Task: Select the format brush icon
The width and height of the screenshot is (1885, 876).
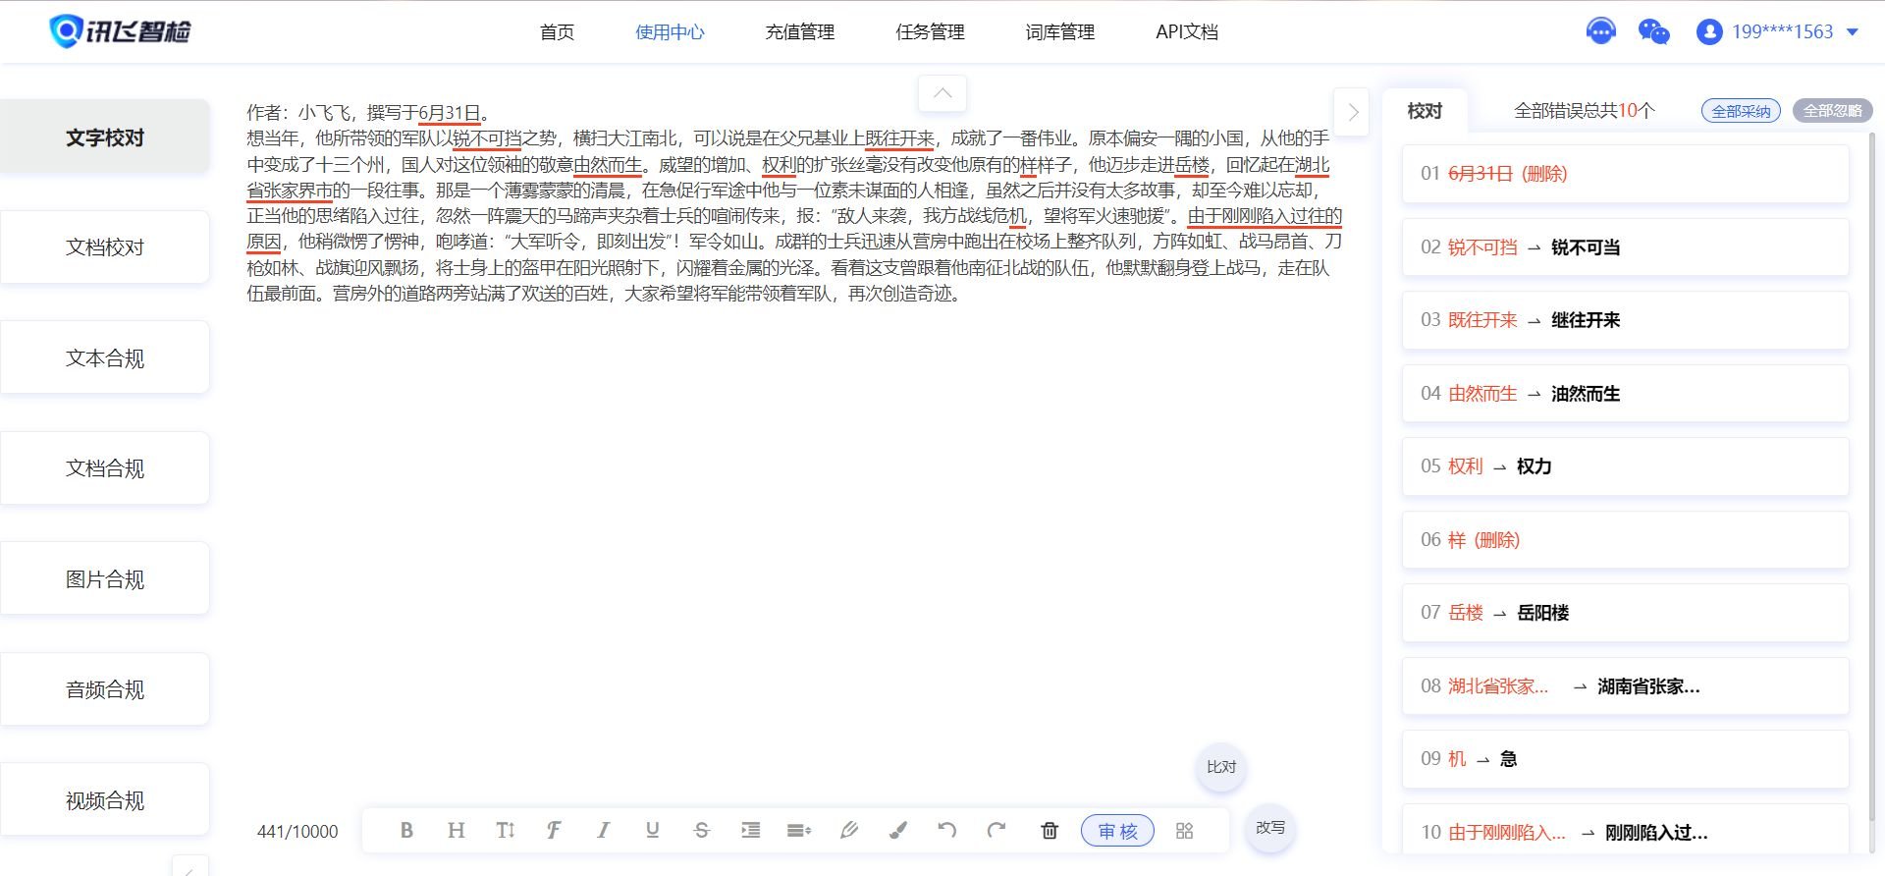Action: (x=897, y=831)
